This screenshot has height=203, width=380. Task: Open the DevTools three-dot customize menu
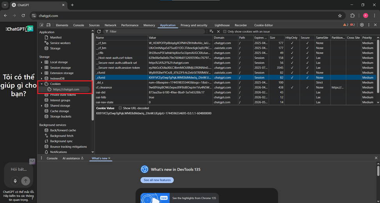[x=369, y=25]
